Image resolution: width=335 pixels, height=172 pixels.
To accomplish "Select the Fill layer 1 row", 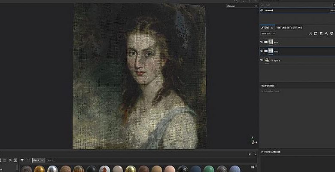I will (297, 60).
